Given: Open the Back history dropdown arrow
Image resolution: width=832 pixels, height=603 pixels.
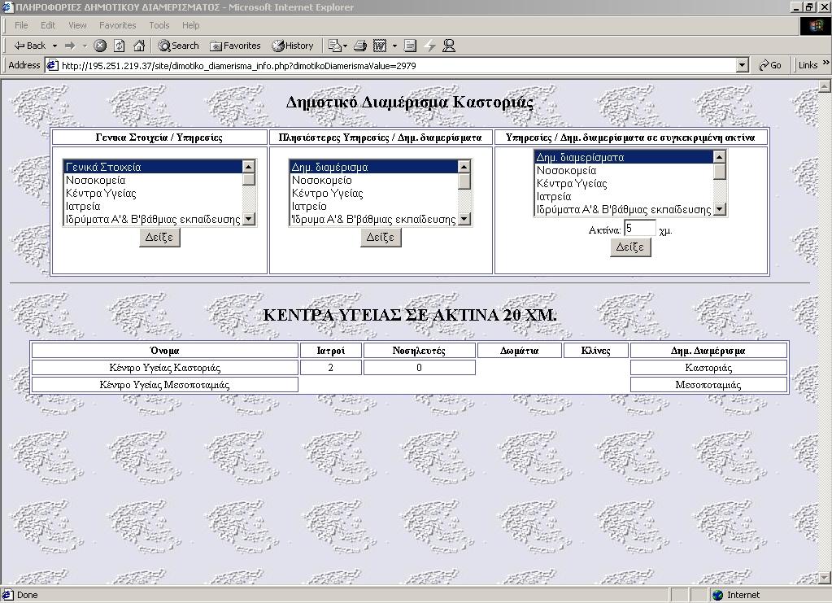Looking at the screenshot, I should pyautogui.click(x=54, y=46).
